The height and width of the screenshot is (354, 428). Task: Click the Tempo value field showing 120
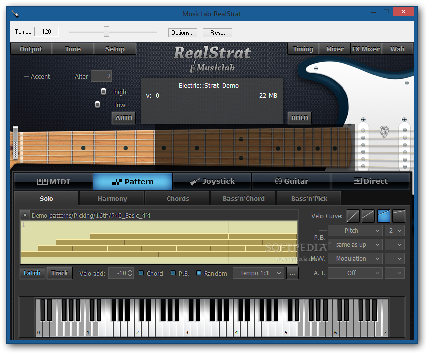[x=46, y=32]
